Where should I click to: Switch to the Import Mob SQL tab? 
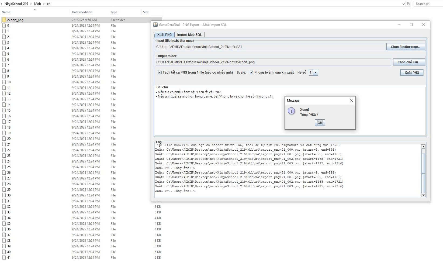click(x=189, y=34)
